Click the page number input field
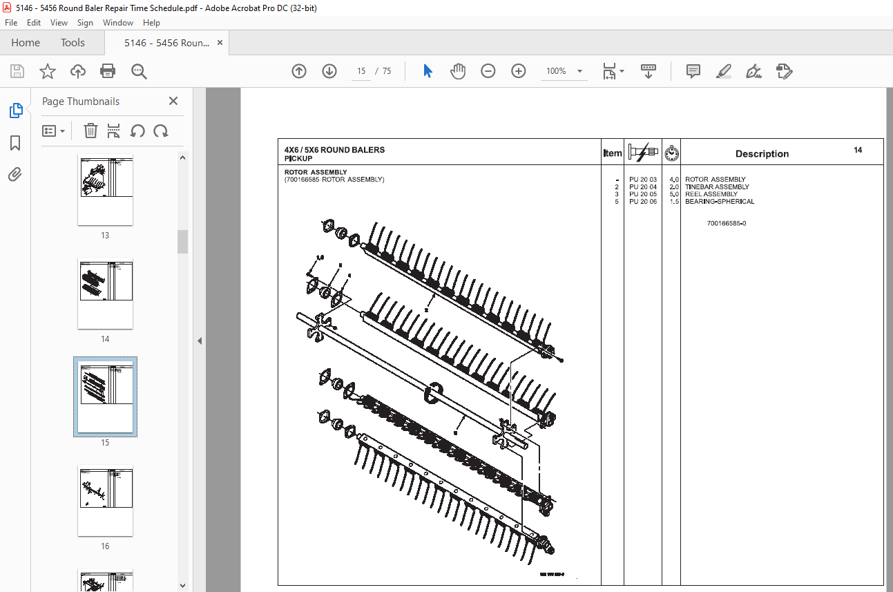 [361, 71]
